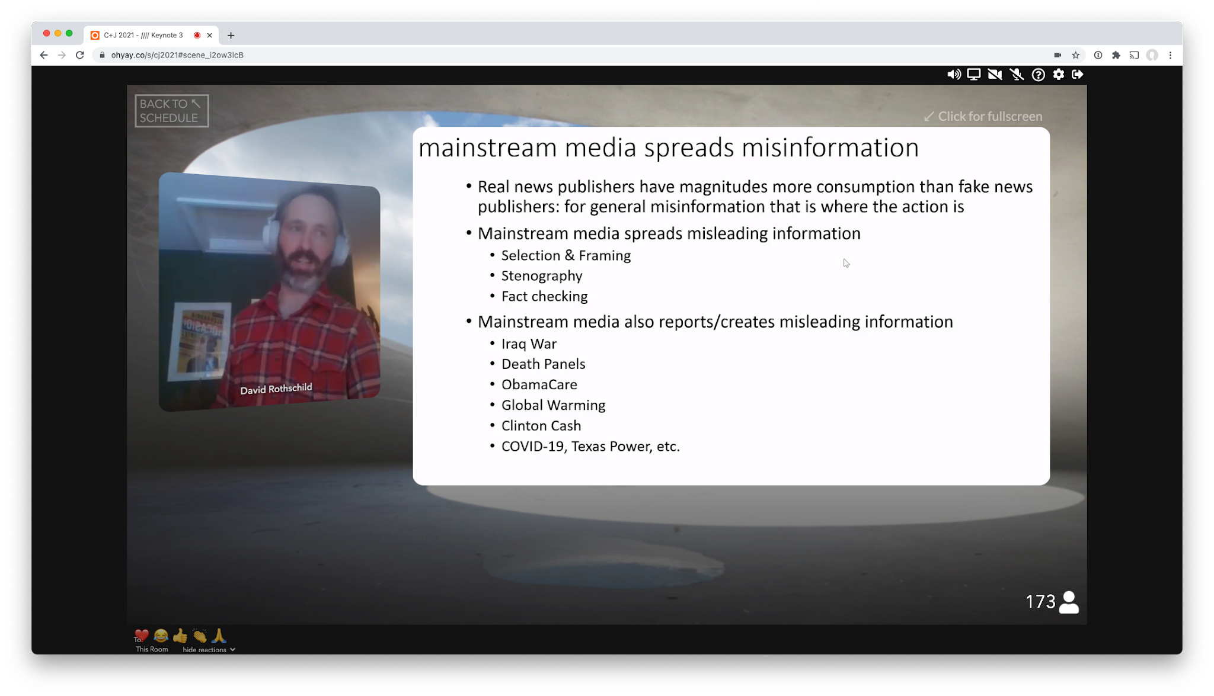The height and width of the screenshot is (696, 1214).
Task: Open a new browser tab
Action: coord(231,35)
